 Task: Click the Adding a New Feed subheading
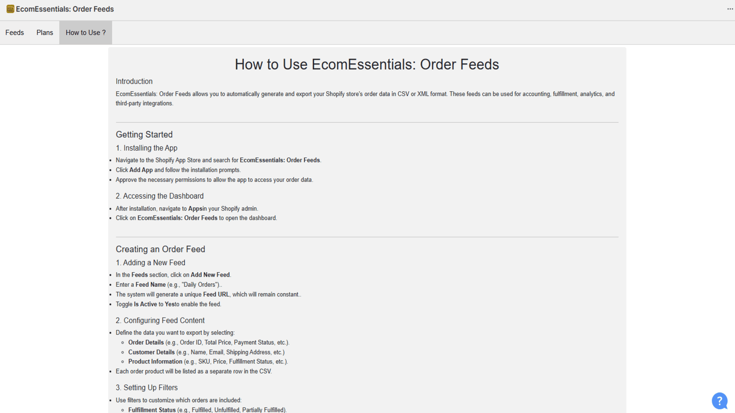(151, 262)
